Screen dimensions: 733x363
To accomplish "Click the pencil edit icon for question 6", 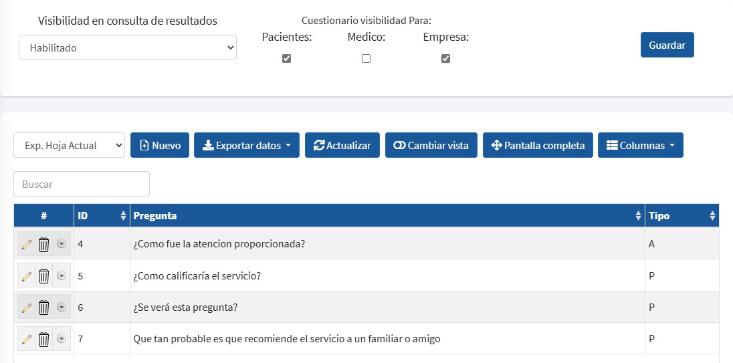I will [x=27, y=308].
